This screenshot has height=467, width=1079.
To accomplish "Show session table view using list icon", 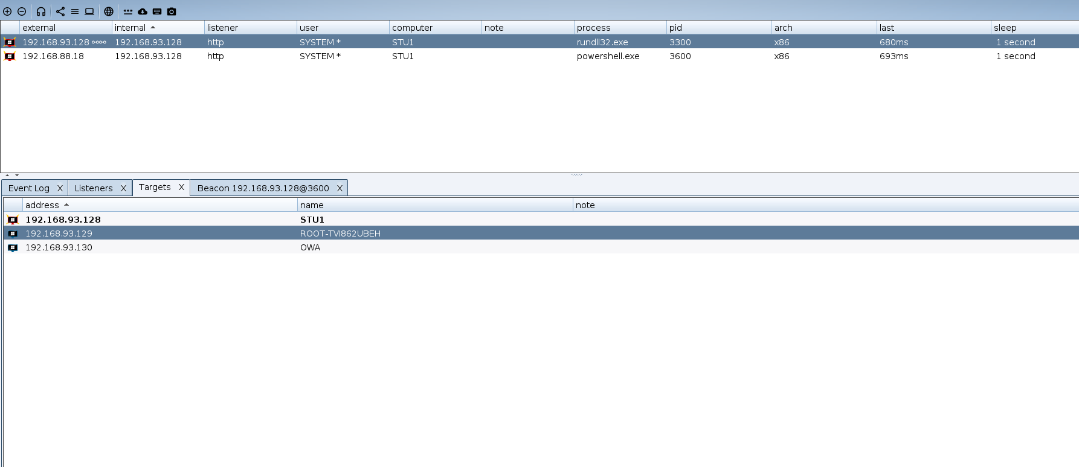I will tap(75, 11).
